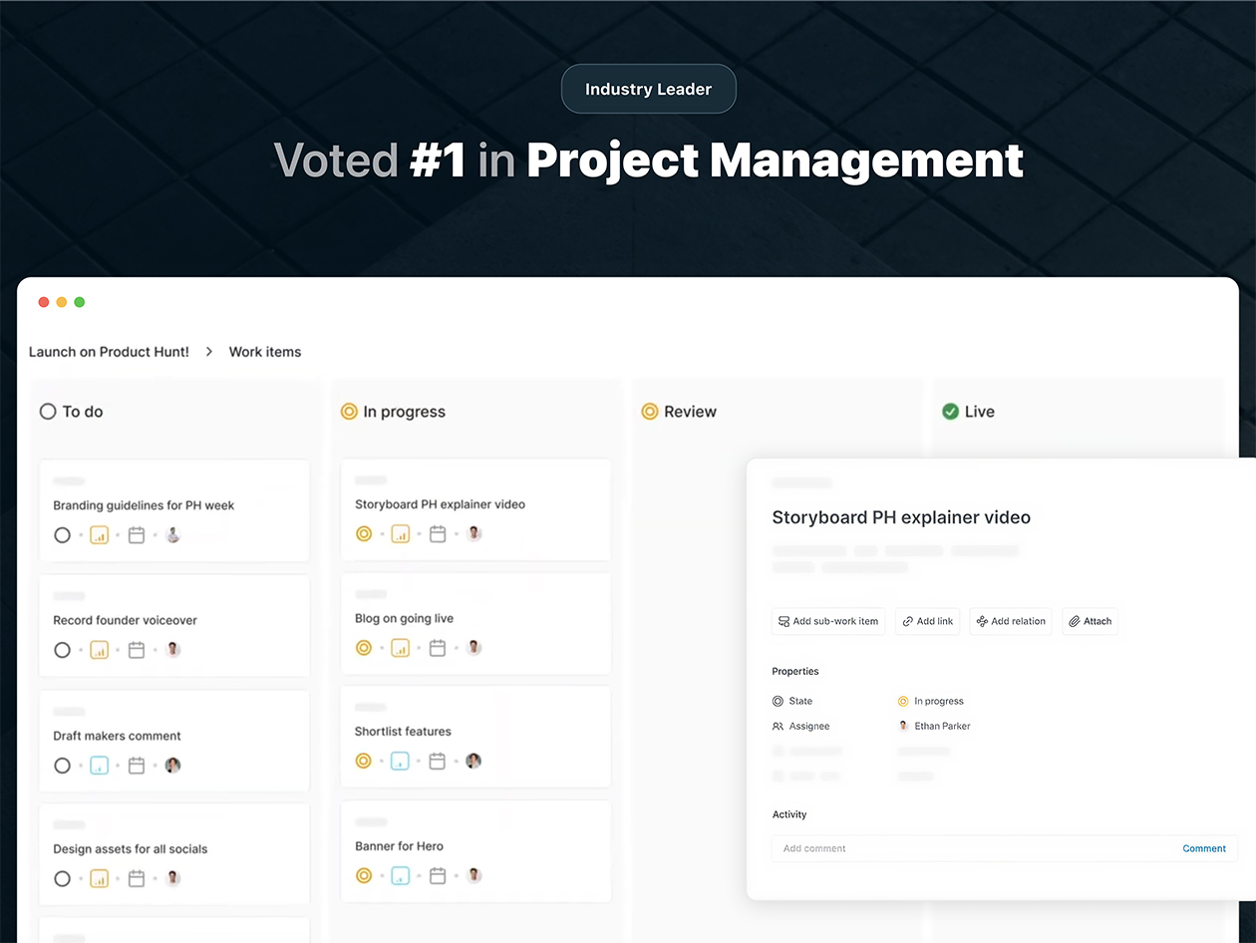Open priority dropdown on Shortlist features card

(400, 761)
